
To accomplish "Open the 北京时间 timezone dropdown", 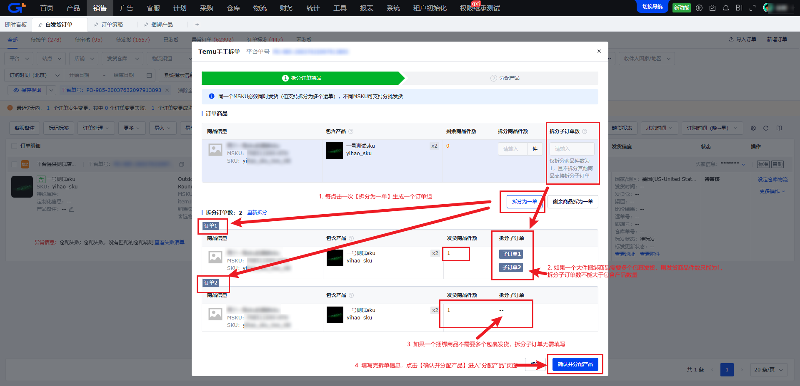I will point(659,128).
